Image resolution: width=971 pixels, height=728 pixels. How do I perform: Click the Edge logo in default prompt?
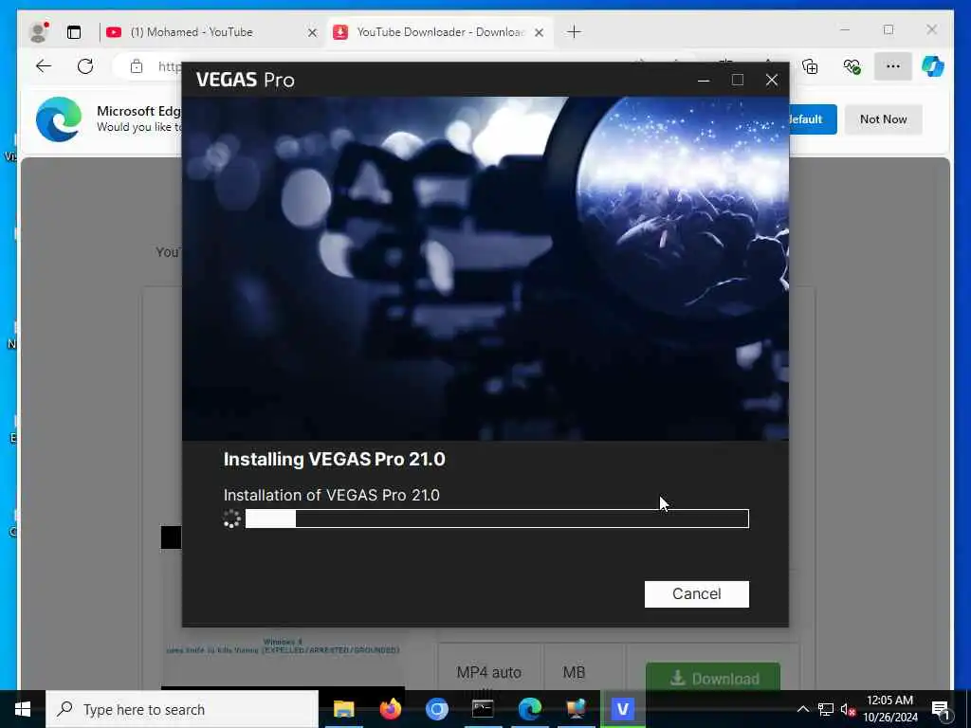(x=58, y=118)
